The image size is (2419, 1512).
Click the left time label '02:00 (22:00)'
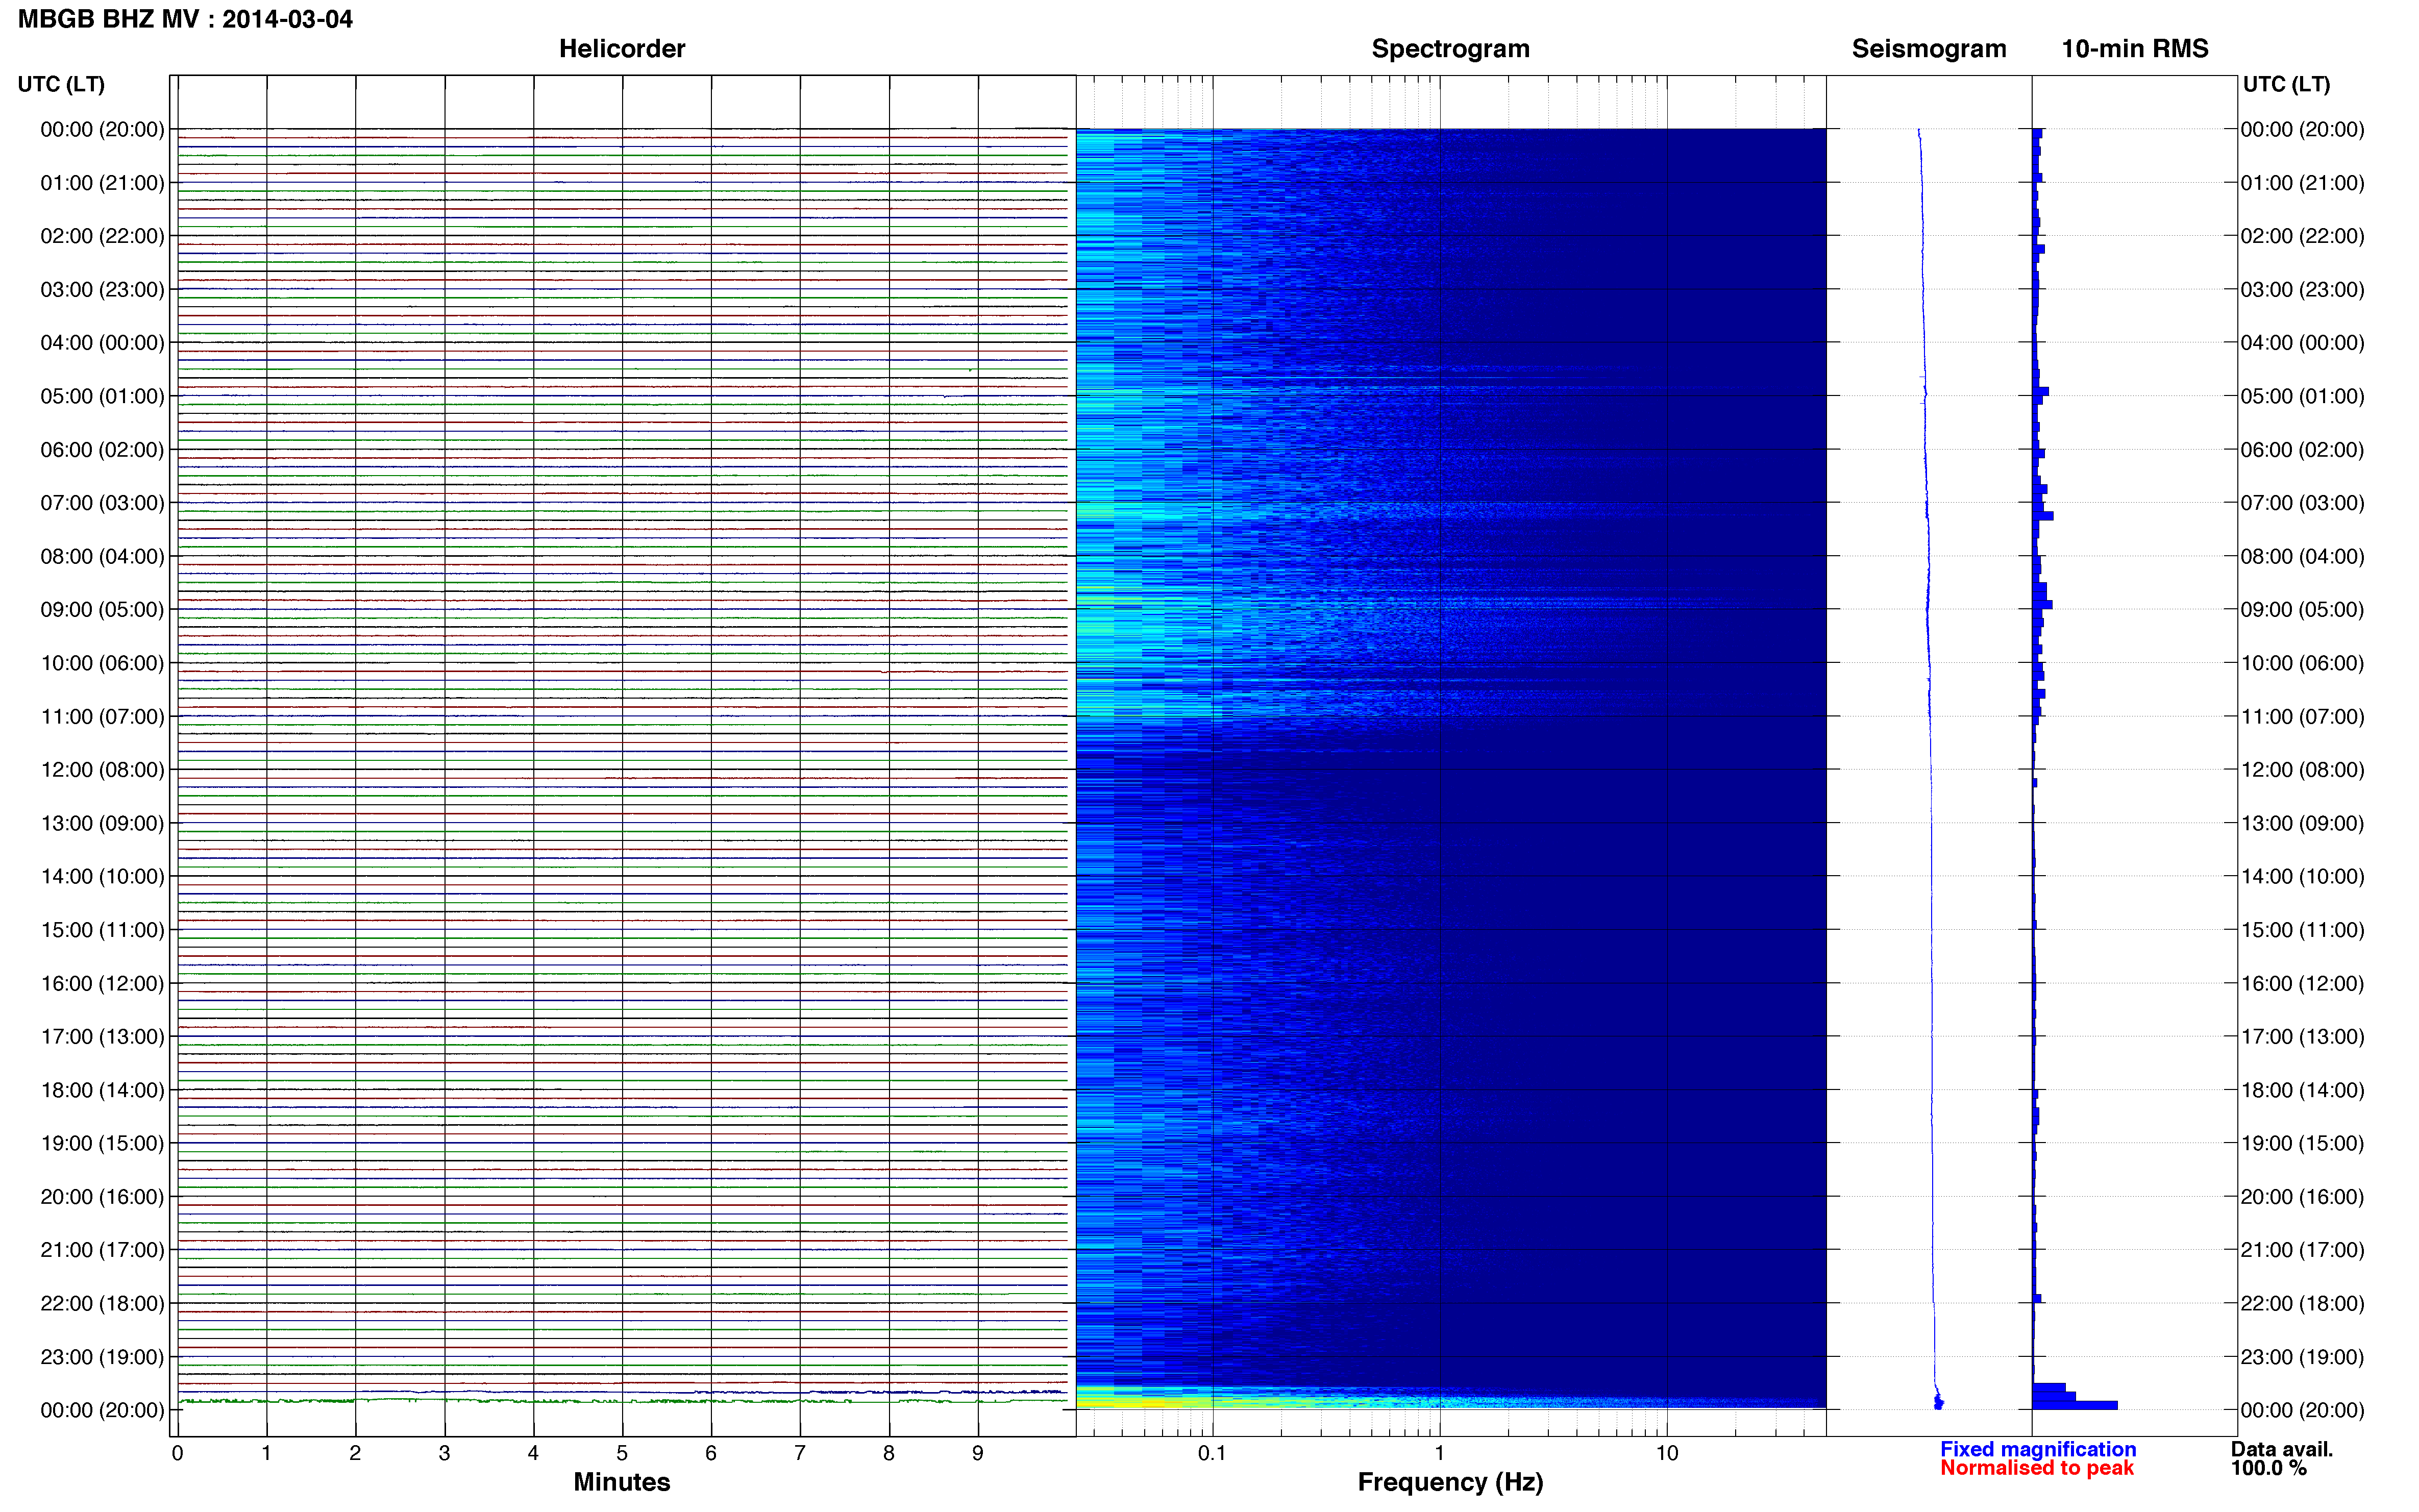(102, 236)
